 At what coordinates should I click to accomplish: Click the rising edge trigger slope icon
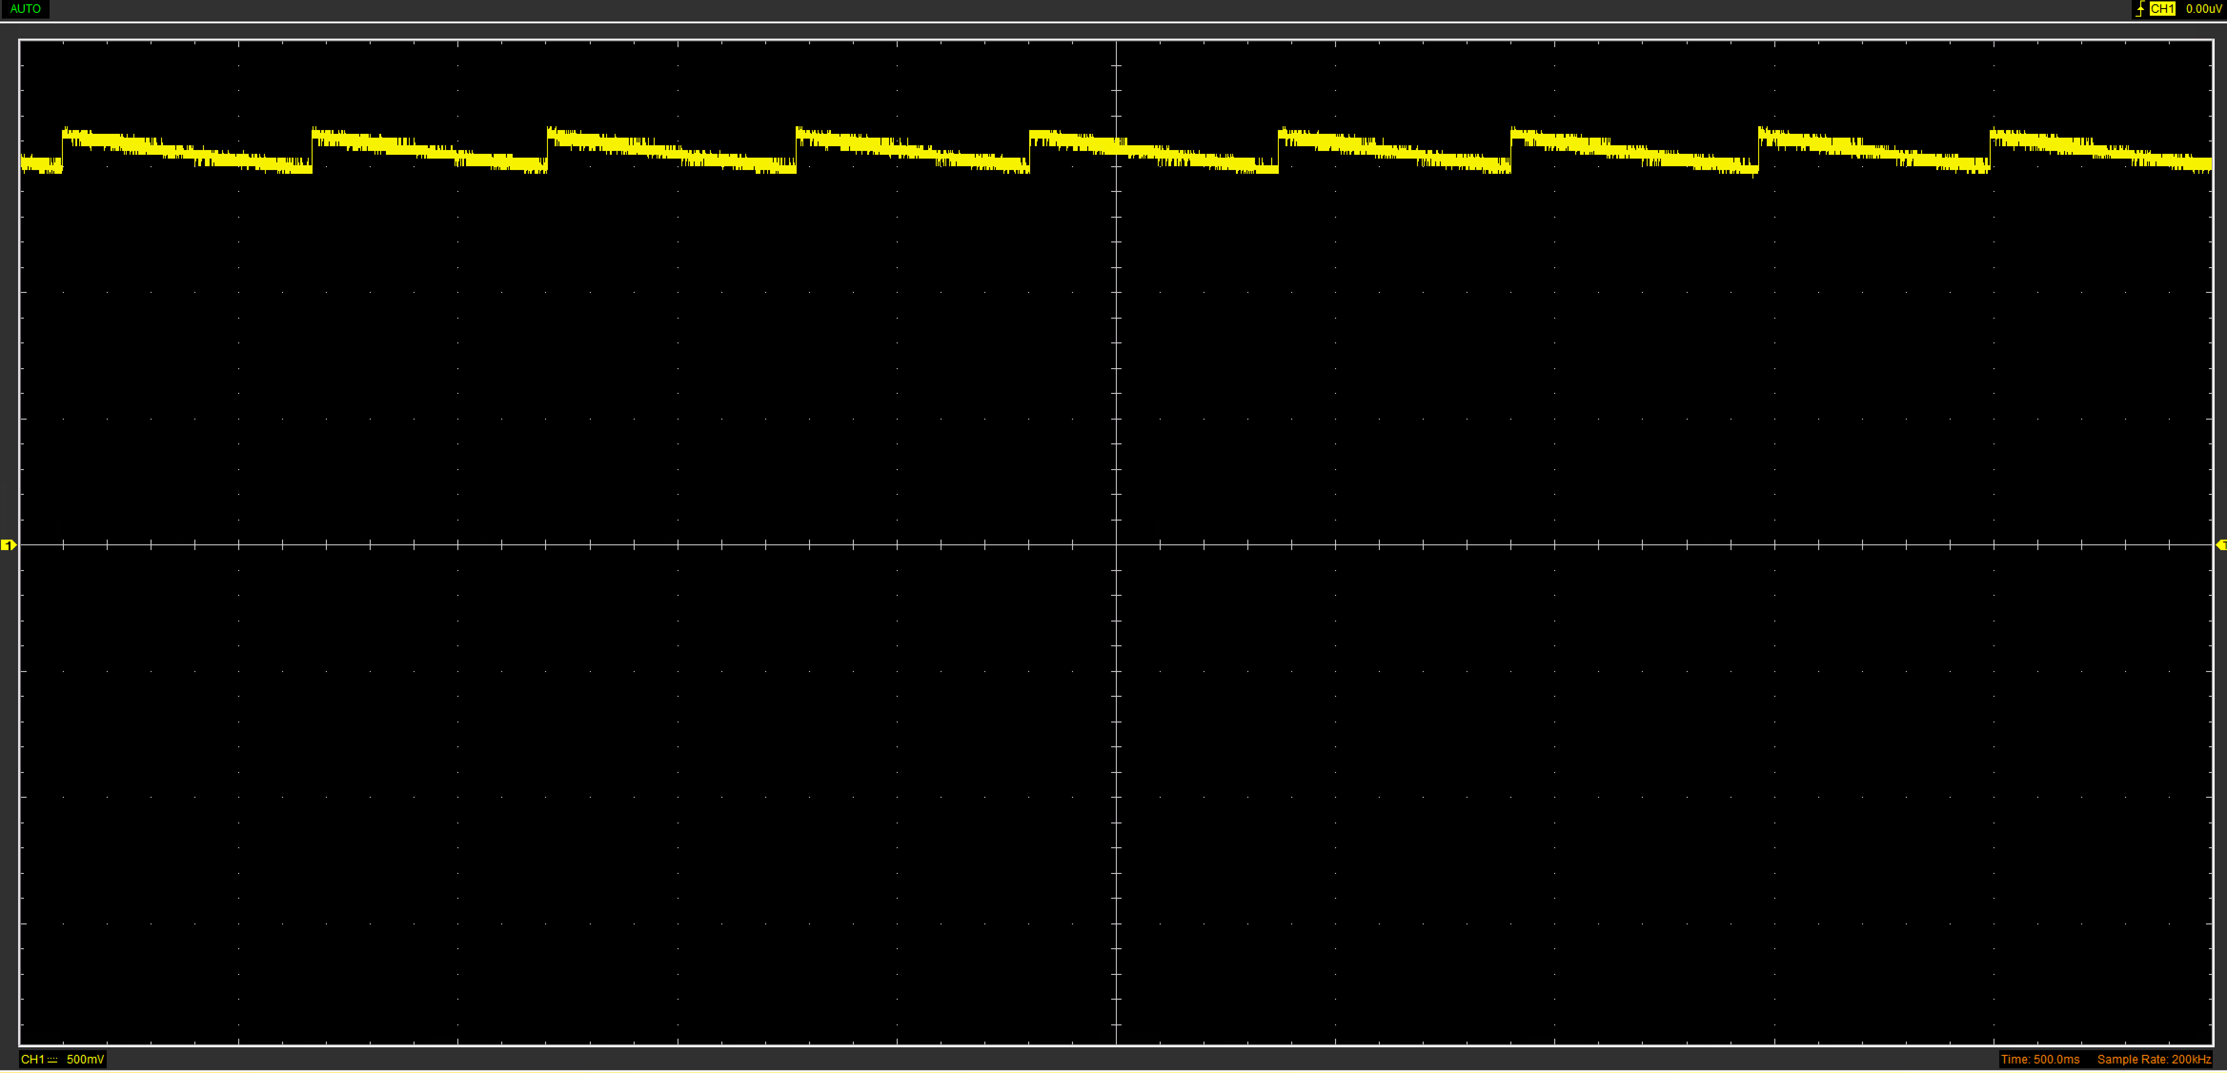coord(2140,9)
